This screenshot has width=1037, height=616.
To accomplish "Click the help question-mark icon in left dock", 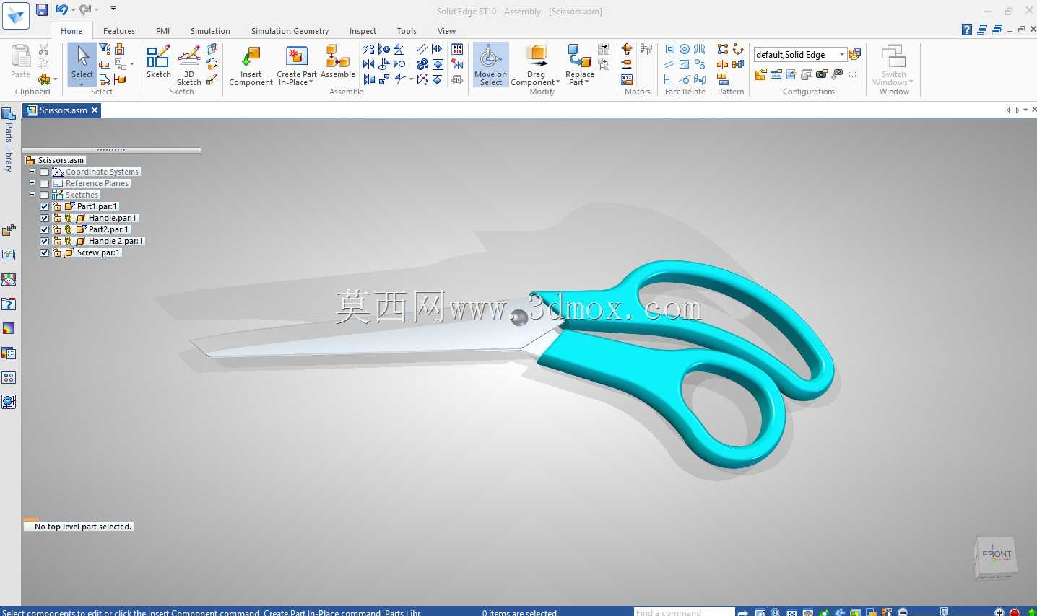I will (9, 304).
